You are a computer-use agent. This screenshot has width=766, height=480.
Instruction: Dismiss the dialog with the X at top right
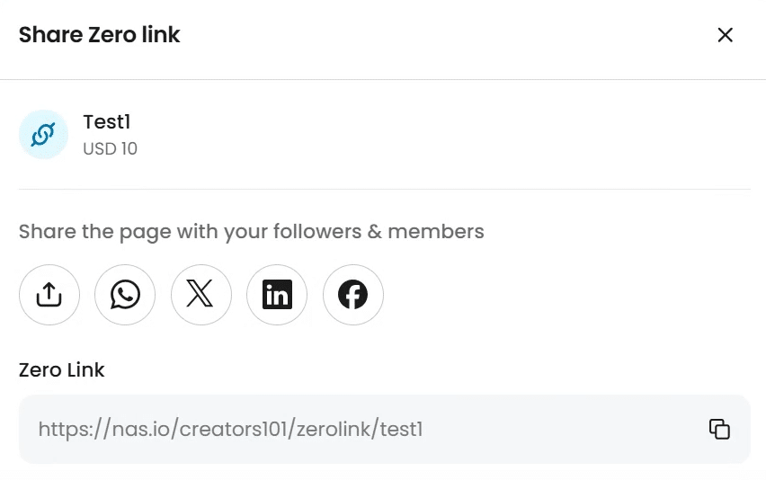(725, 35)
